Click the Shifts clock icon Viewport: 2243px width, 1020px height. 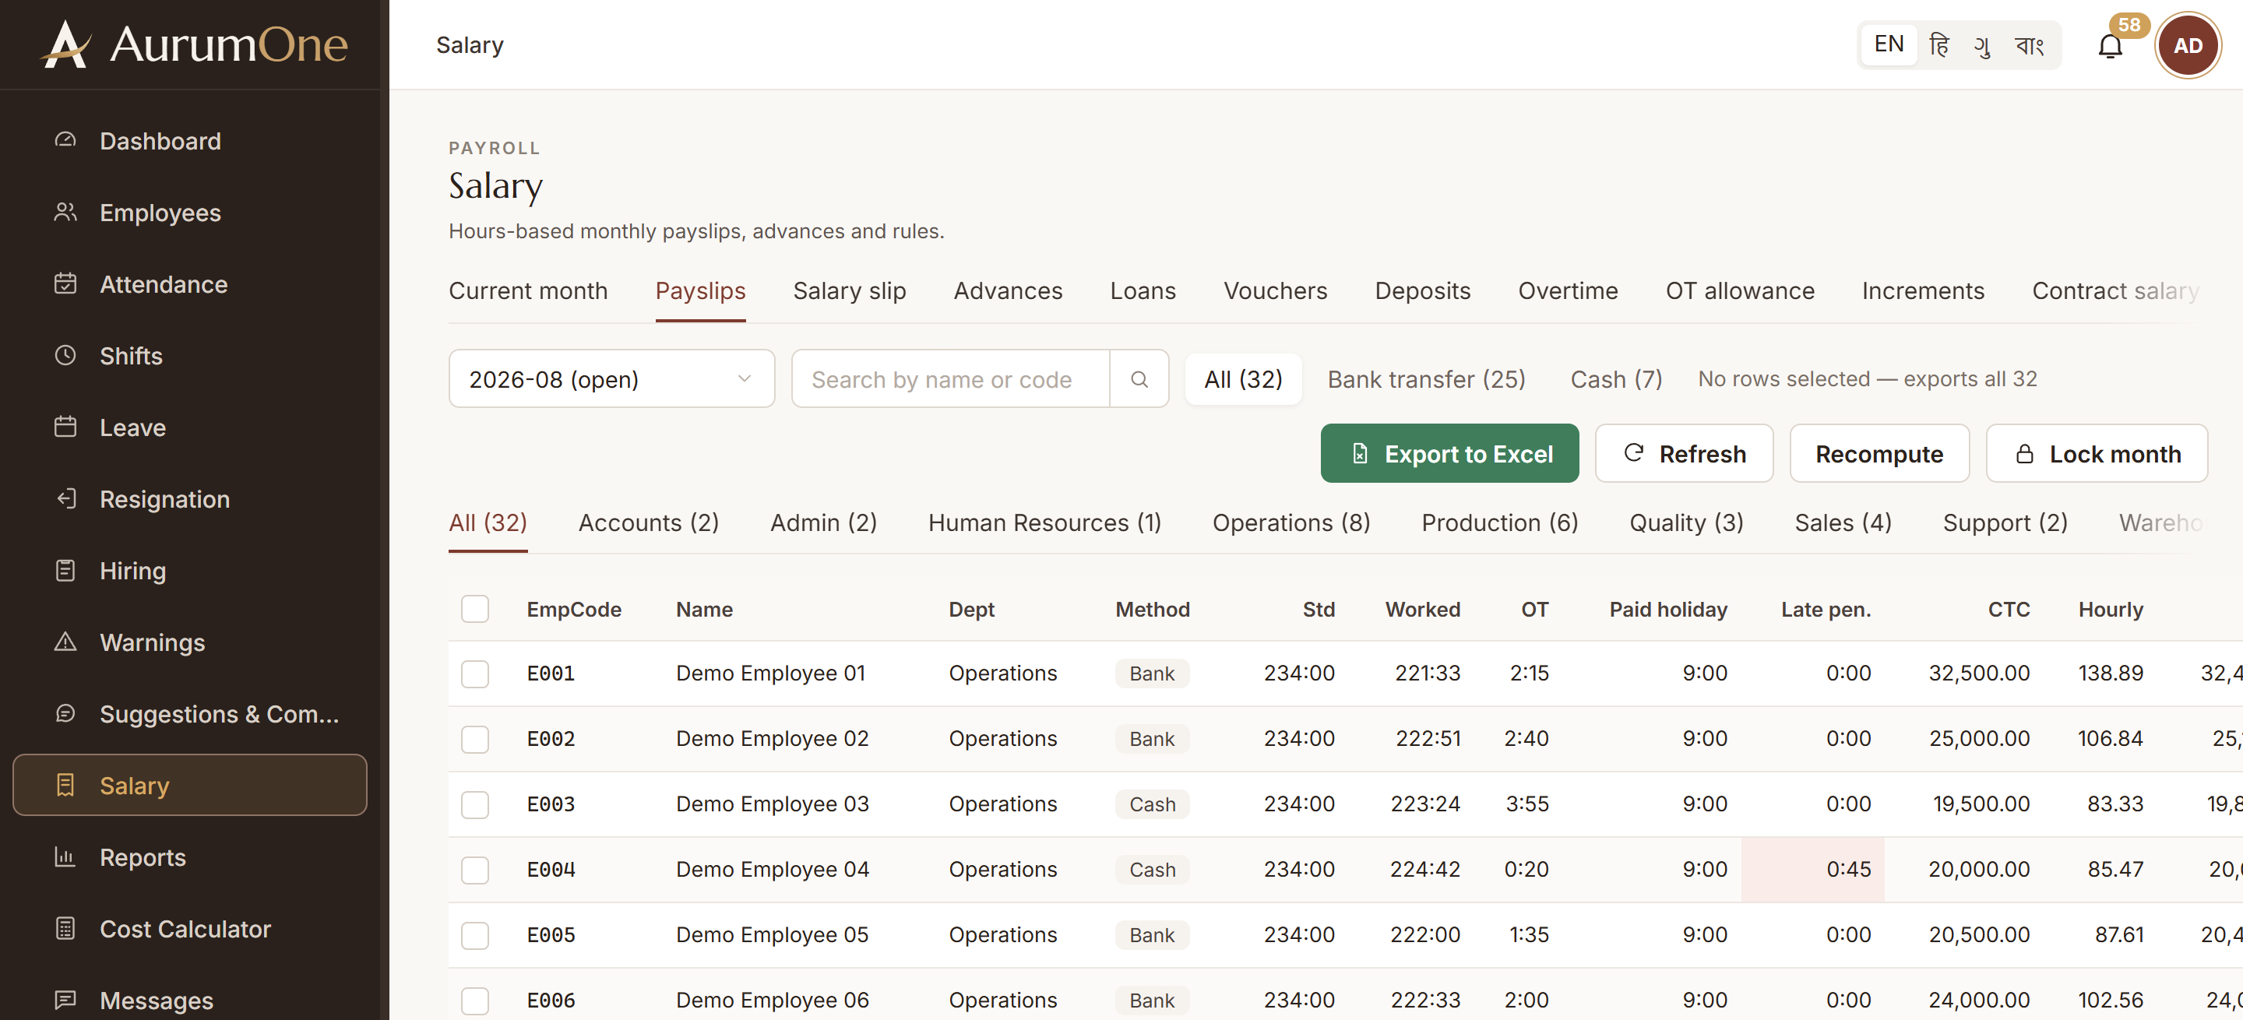click(x=65, y=355)
